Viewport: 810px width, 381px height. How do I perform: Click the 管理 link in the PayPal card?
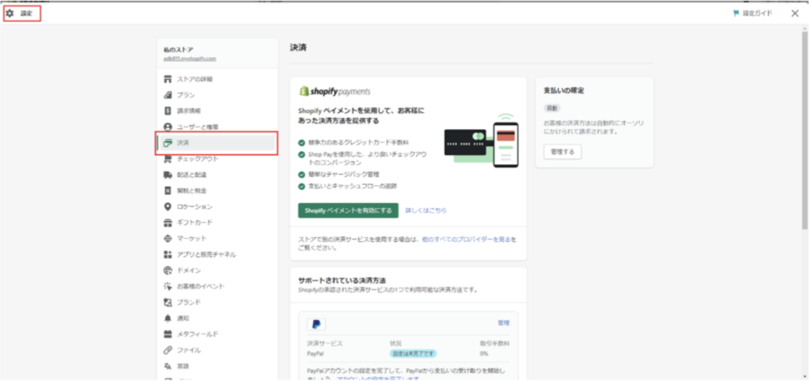pyautogui.click(x=503, y=323)
